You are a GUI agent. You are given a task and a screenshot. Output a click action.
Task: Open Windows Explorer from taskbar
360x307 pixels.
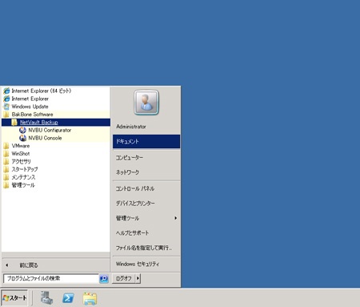point(90,298)
